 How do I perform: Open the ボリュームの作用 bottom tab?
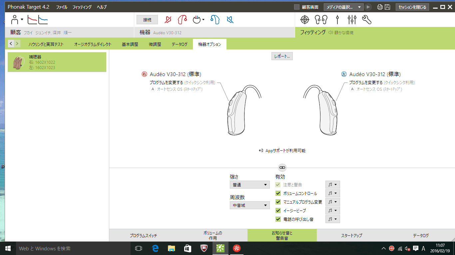(x=213, y=235)
